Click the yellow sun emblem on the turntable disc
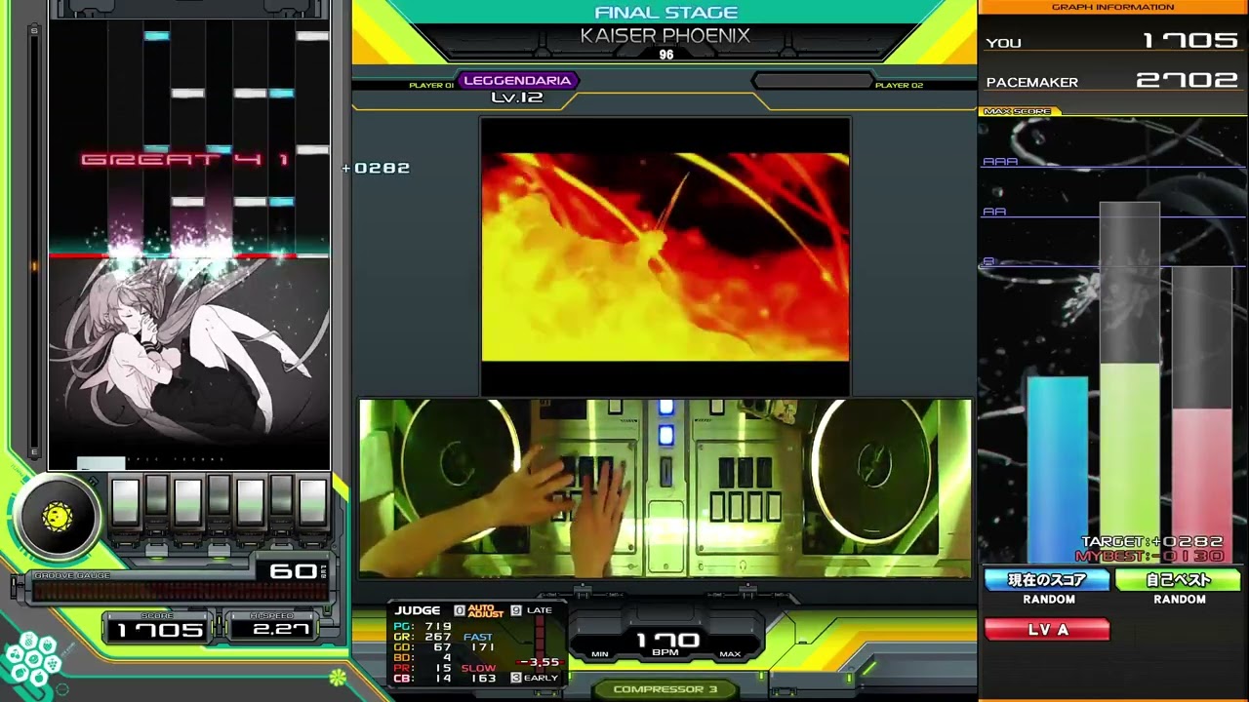The width and height of the screenshot is (1249, 702). (58, 517)
